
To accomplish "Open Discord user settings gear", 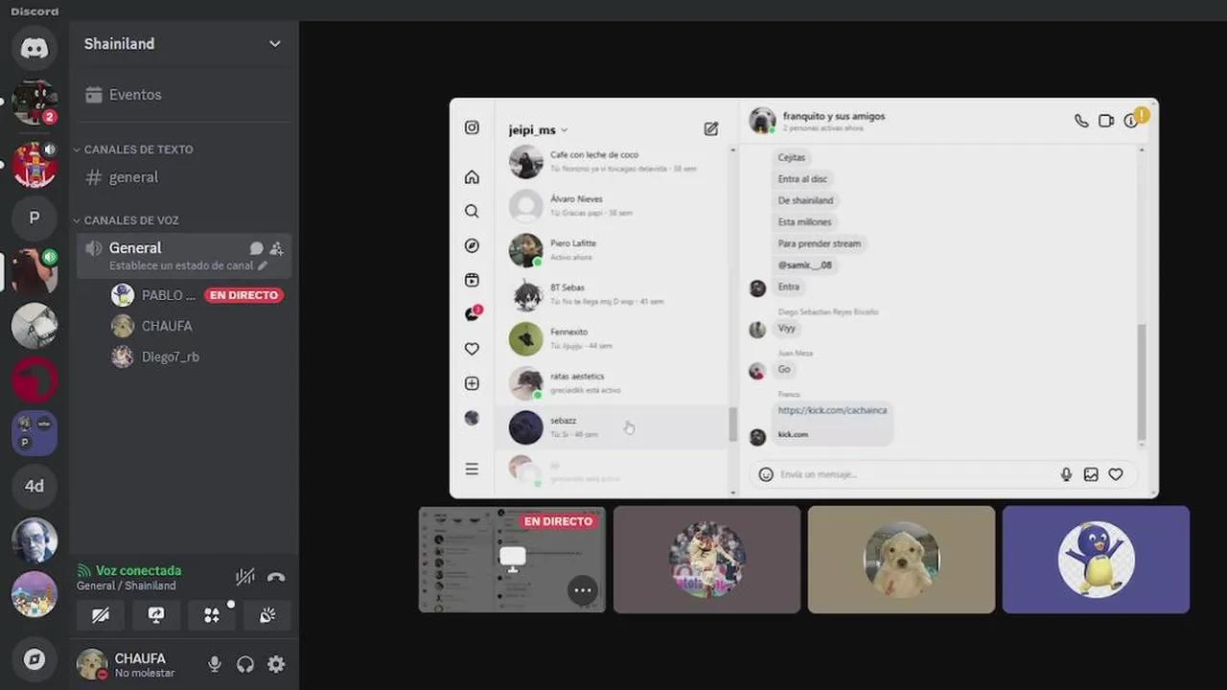I will coord(276,664).
